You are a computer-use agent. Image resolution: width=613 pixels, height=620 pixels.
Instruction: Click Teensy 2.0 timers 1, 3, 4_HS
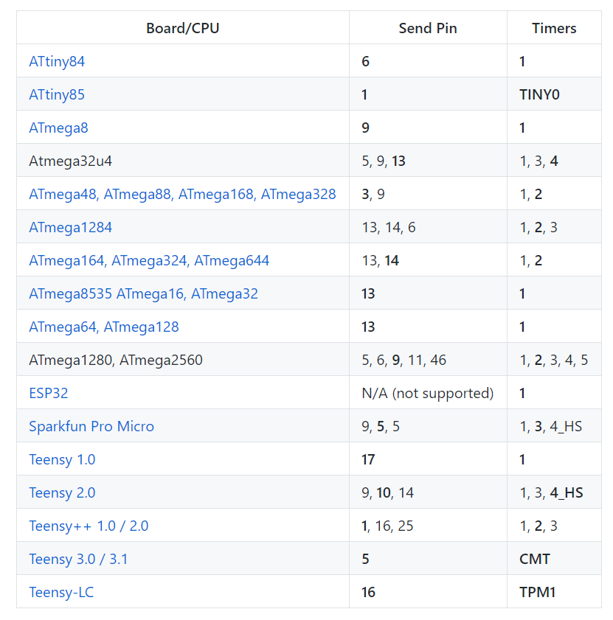(551, 493)
